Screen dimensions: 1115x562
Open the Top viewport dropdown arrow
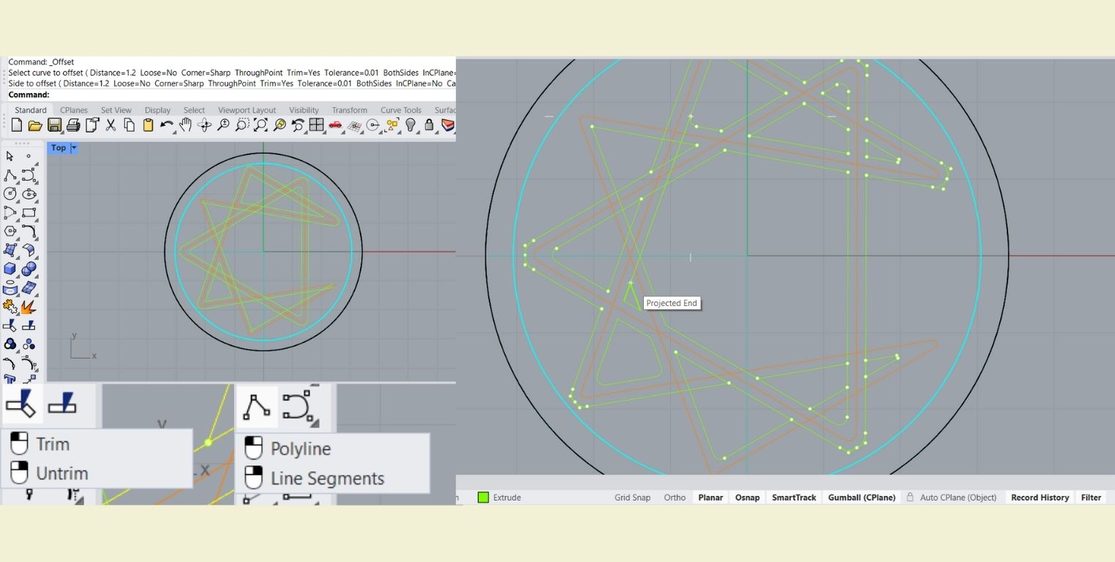coord(74,148)
